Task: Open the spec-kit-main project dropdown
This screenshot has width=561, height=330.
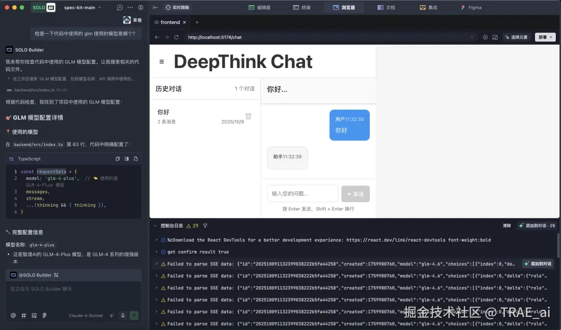Action: click(83, 7)
